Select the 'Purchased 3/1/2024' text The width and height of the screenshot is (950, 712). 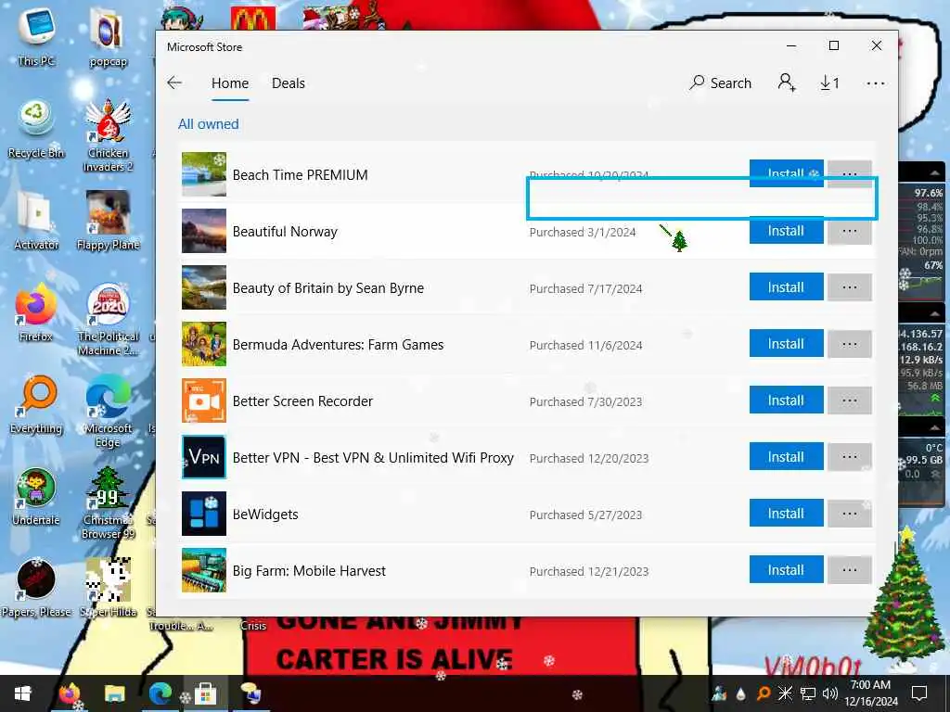pyautogui.click(x=583, y=233)
